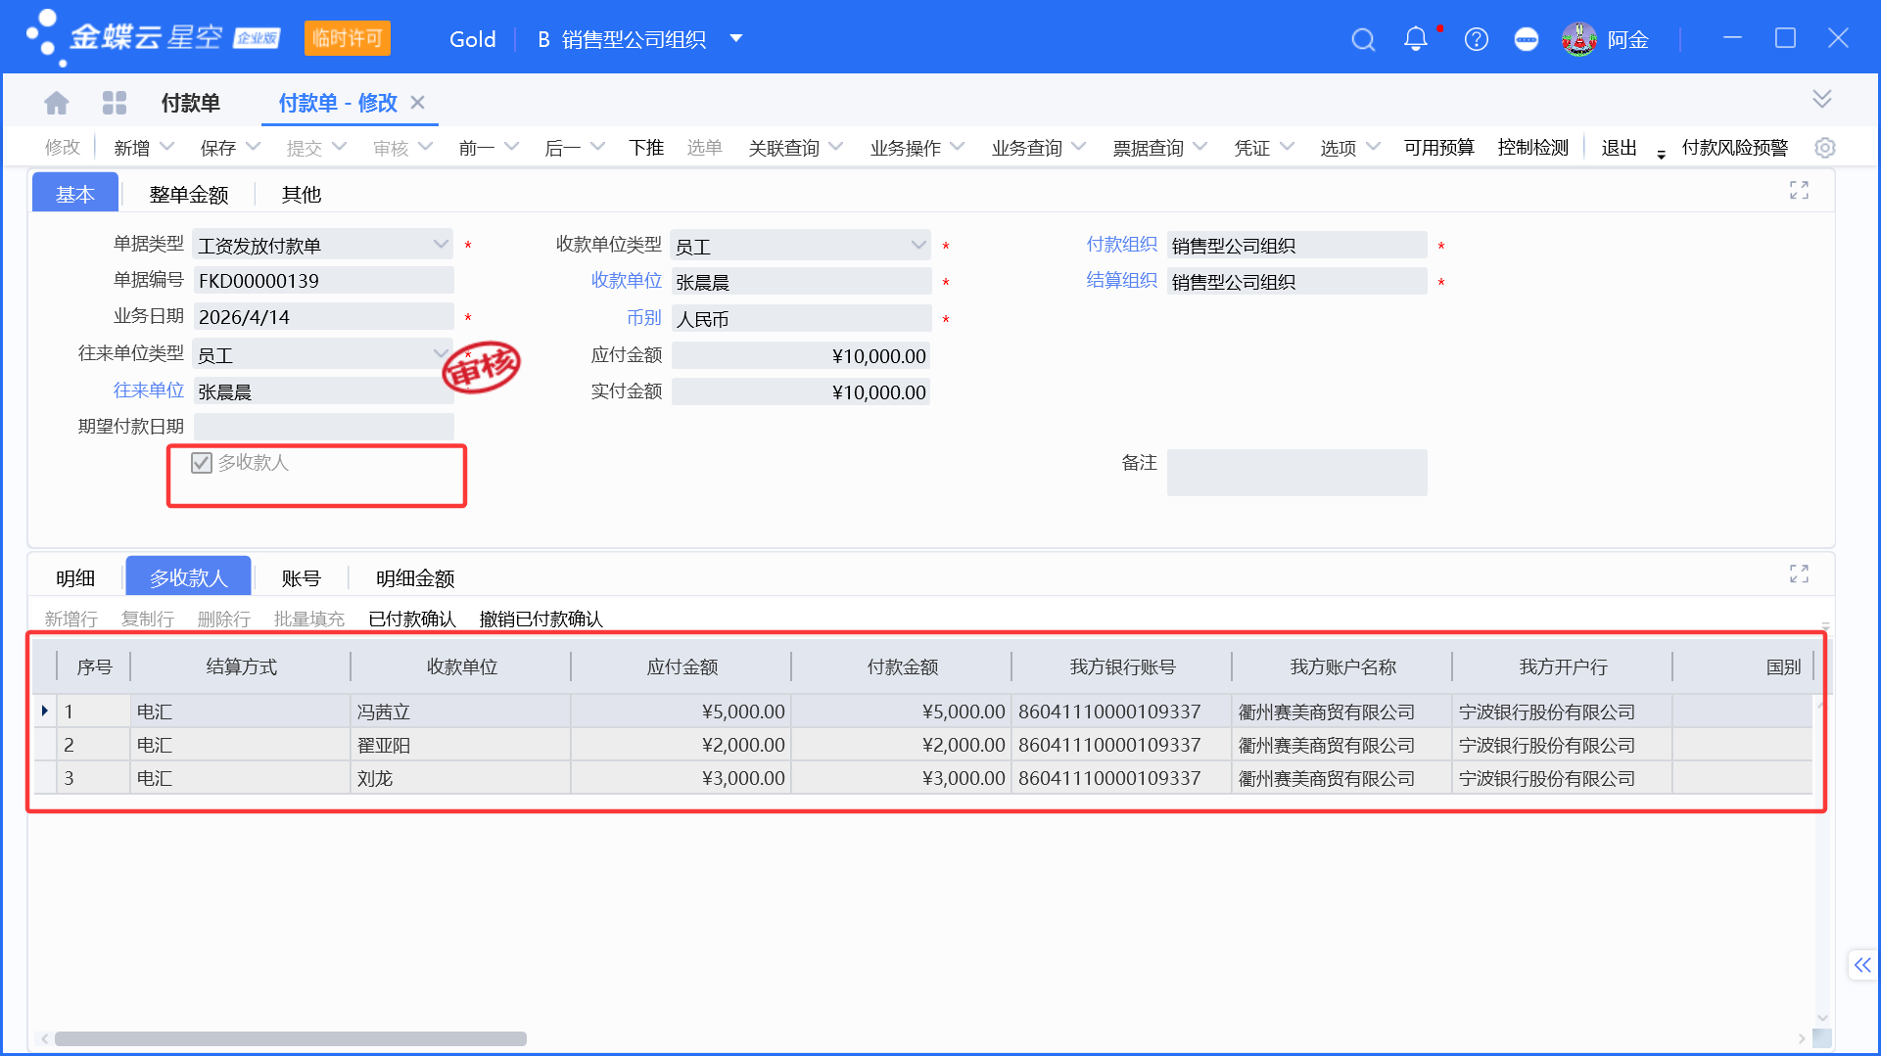Image resolution: width=1881 pixels, height=1056 pixels.
Task: Open the app grid menu icon
Action: coord(115,103)
